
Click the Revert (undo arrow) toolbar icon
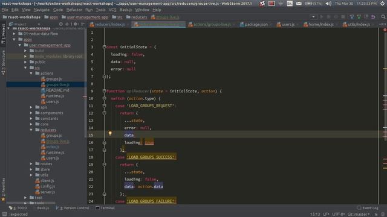pyautogui.click(x=373, y=17)
